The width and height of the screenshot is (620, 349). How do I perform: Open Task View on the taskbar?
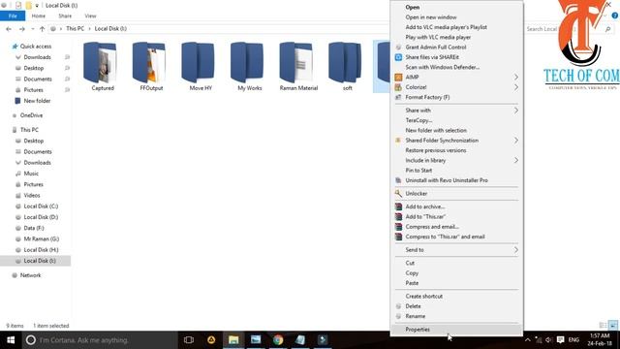pos(189,340)
